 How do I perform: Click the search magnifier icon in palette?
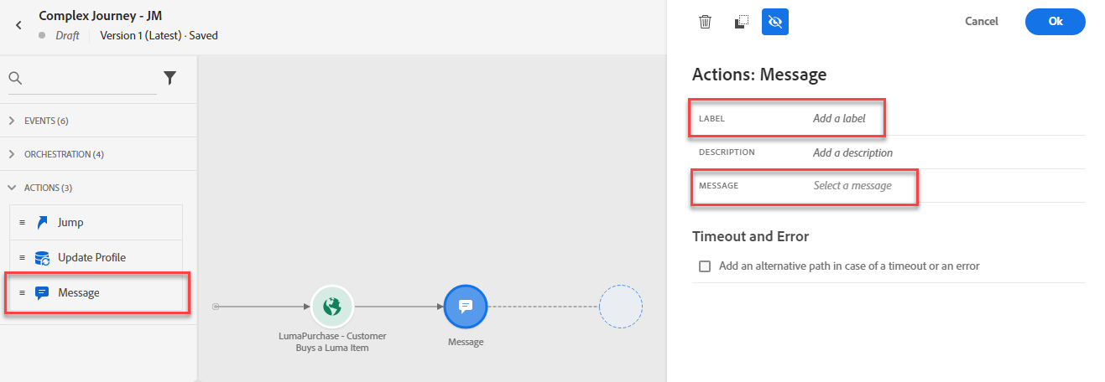[15, 78]
